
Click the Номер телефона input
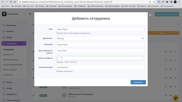[x=100, y=58]
